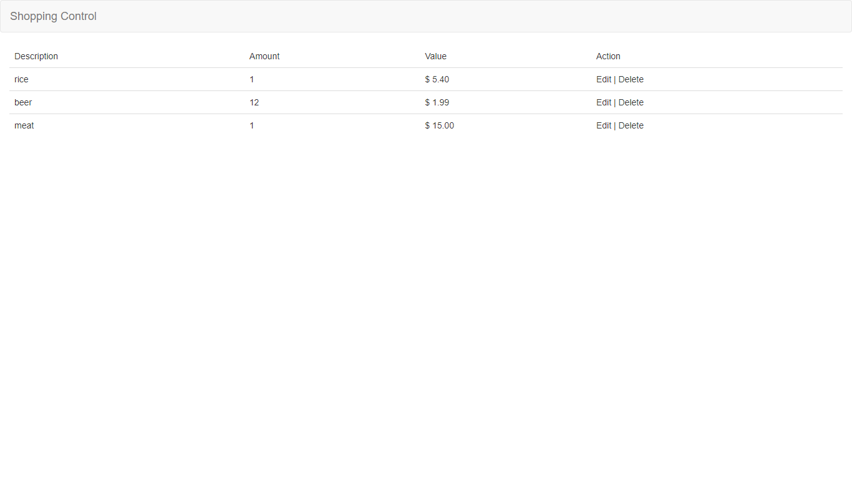Image resolution: width=852 pixels, height=479 pixels.
Task: Edit the meat row
Action: click(x=604, y=125)
